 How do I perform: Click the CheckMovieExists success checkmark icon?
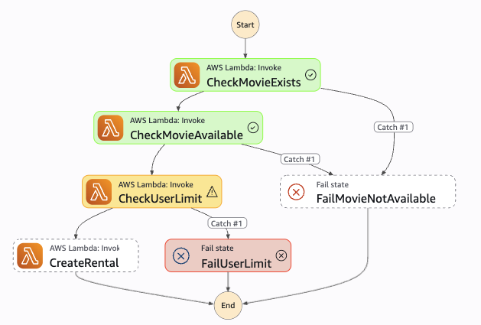pos(310,75)
